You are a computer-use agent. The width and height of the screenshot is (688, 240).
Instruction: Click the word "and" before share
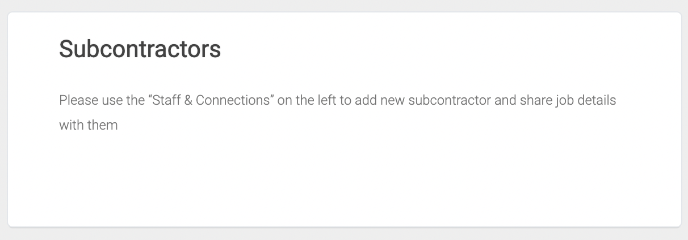[x=505, y=100]
